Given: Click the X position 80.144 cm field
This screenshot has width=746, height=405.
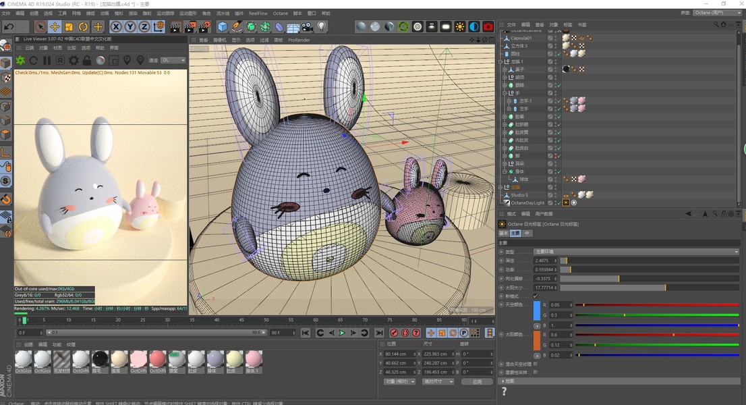Looking at the screenshot, I should click(399, 354).
